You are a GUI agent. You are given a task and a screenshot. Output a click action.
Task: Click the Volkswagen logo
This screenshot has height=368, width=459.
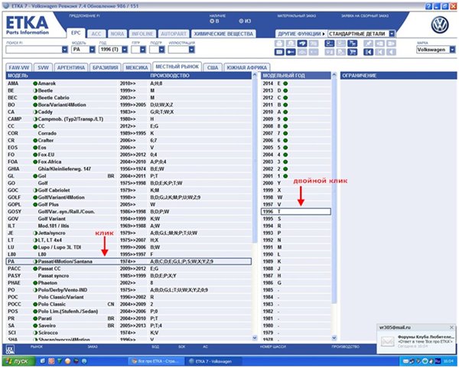tap(440, 25)
